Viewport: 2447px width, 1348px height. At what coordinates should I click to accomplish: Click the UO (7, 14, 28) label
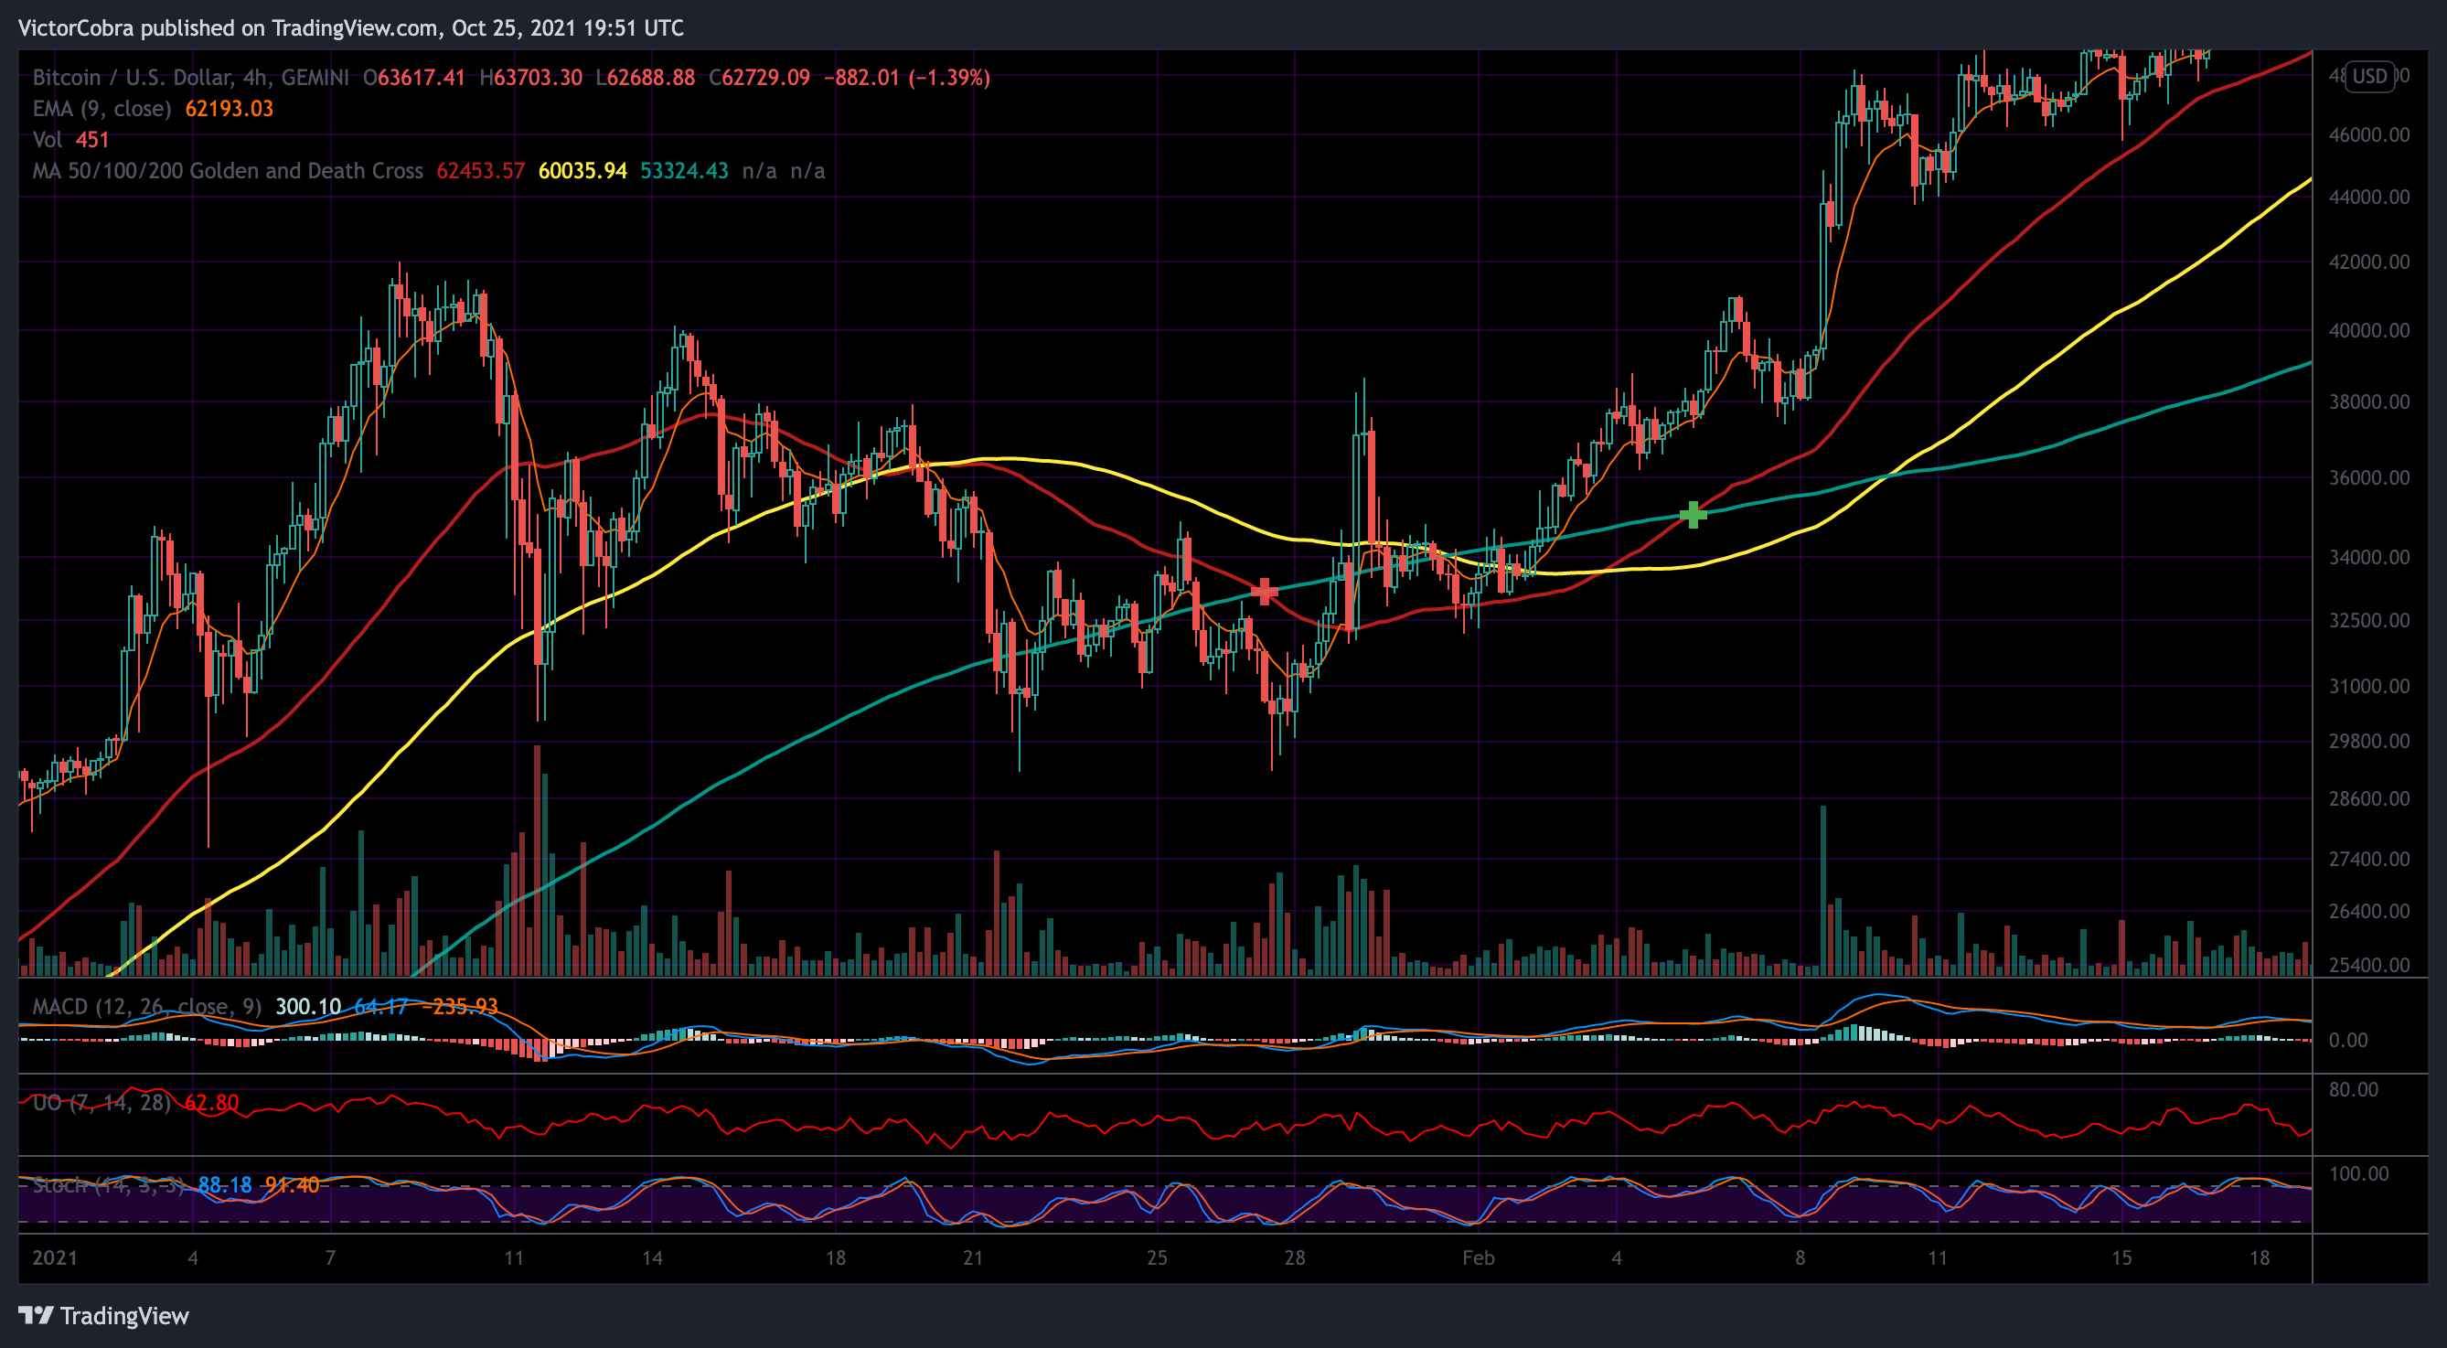click(102, 1103)
